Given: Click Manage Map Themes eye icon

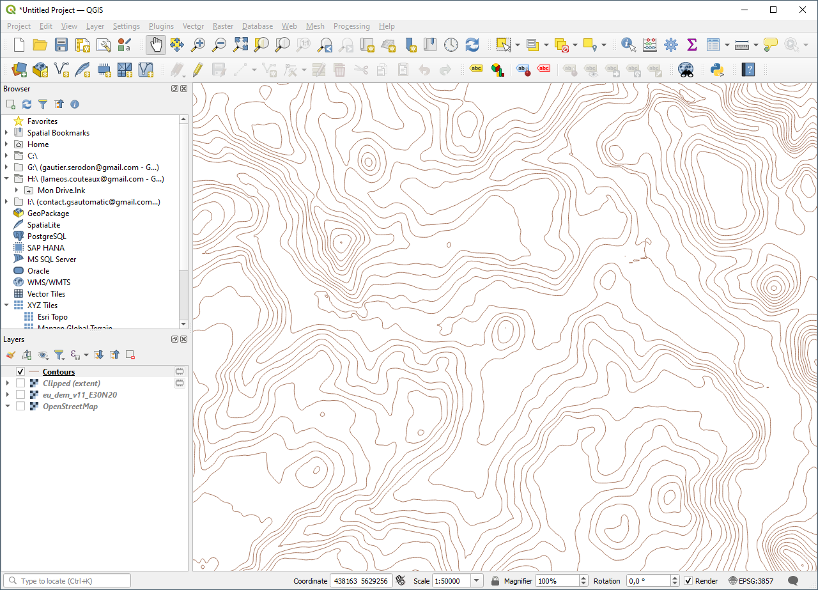Looking at the screenshot, I should click(x=43, y=354).
